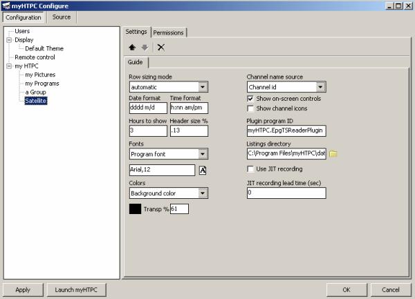Switch to the Permissions tab
415x299 pixels.
pos(169,32)
